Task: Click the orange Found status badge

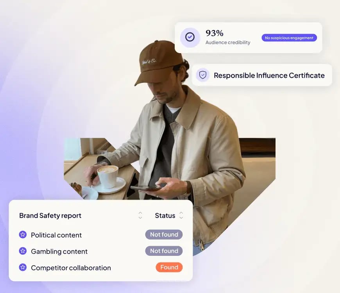Action: click(169, 267)
